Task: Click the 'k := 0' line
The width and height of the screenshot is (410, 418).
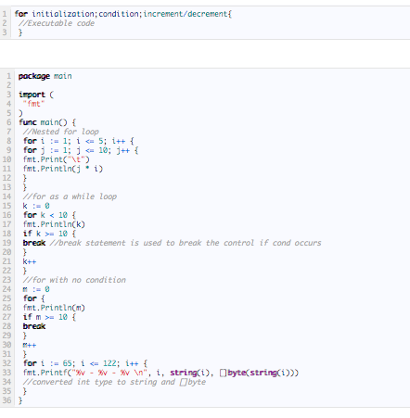Action: tap(36, 206)
